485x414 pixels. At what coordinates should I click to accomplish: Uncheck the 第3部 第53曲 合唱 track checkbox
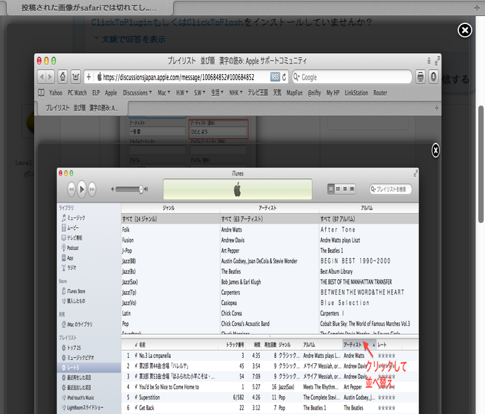[x=136, y=377]
